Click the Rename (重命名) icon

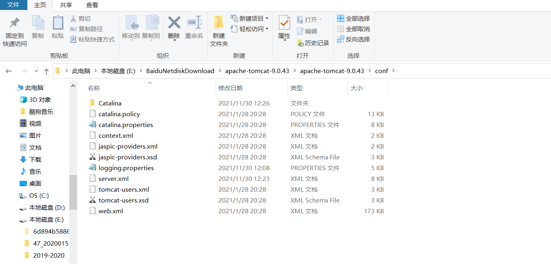click(194, 22)
